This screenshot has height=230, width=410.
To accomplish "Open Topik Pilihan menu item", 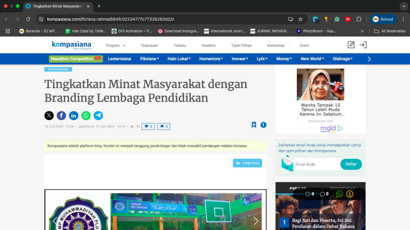I will pos(241,45).
